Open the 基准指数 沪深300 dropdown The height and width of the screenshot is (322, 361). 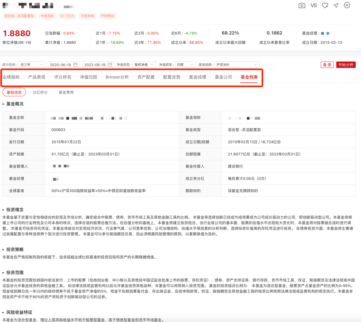tap(236, 64)
